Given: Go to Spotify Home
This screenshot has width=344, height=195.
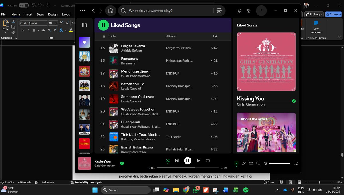Looking at the screenshot, I should tap(111, 11).
